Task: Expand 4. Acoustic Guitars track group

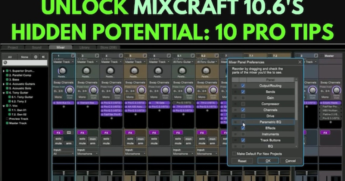Action: (4, 84)
